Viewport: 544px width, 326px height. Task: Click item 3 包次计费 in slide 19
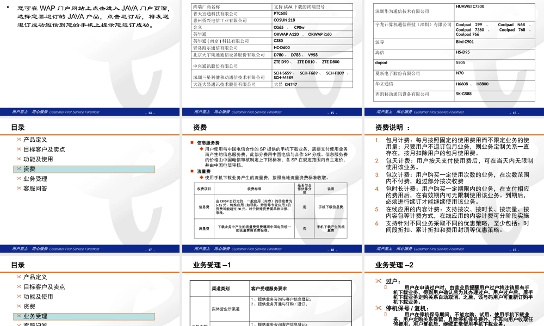pos(458,178)
